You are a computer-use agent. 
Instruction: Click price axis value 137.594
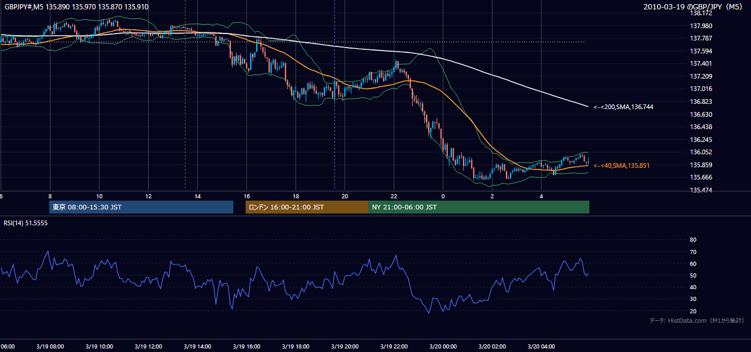[x=701, y=51]
